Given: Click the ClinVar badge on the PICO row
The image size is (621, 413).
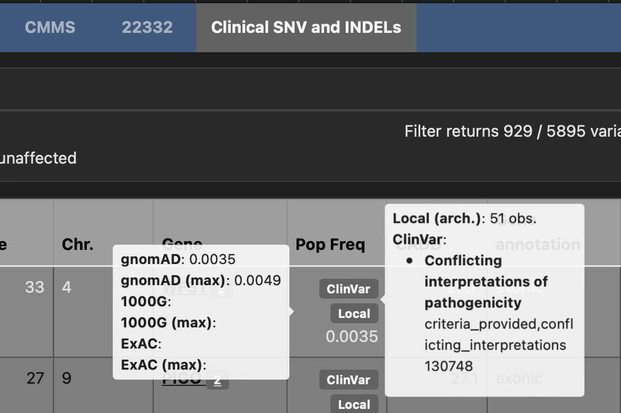Looking at the screenshot, I should pos(348,379).
